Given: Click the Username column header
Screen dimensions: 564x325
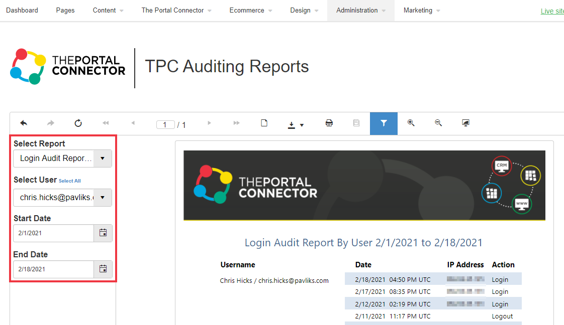Looking at the screenshot, I should (x=238, y=265).
